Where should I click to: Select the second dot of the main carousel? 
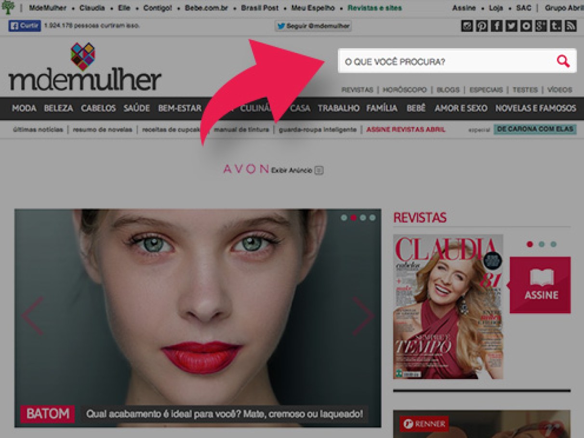tap(353, 218)
